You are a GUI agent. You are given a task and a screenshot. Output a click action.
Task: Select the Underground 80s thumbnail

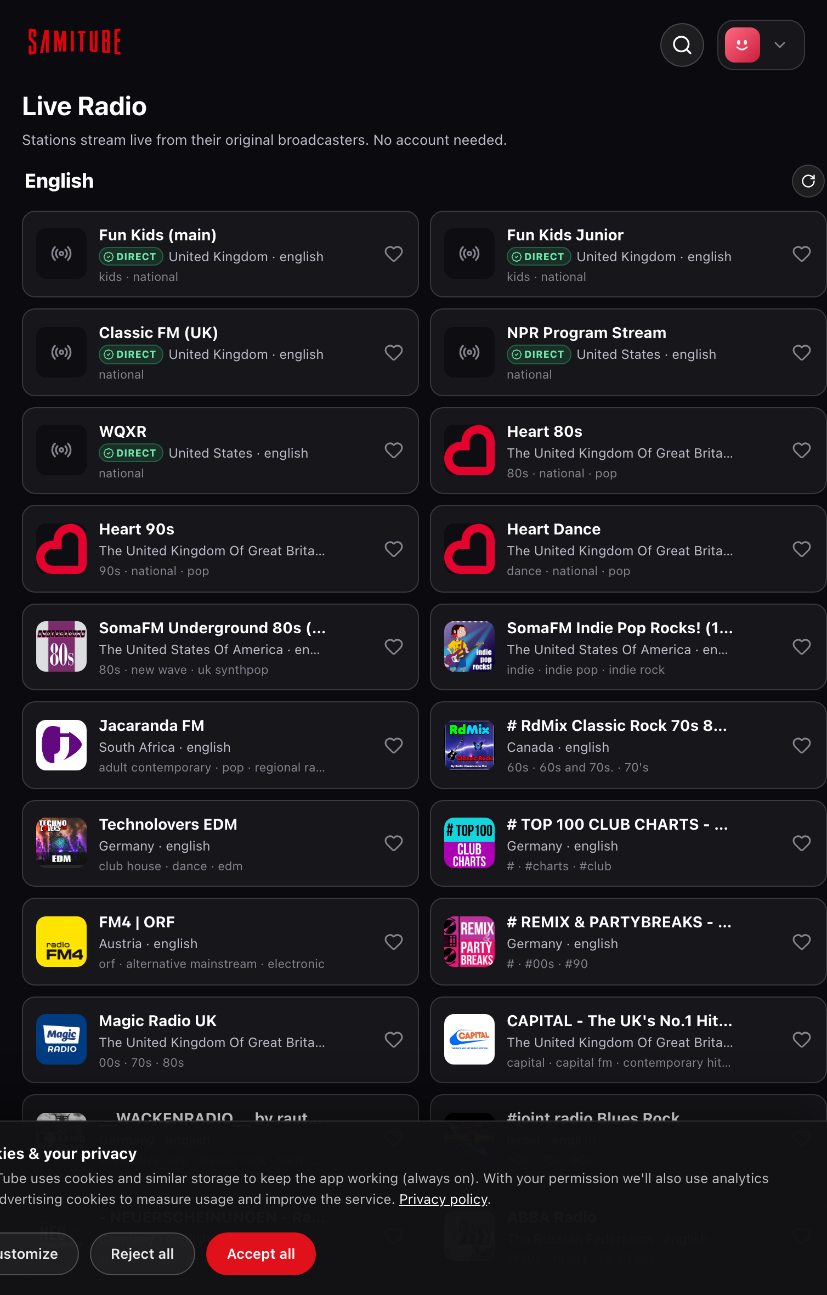click(61, 646)
